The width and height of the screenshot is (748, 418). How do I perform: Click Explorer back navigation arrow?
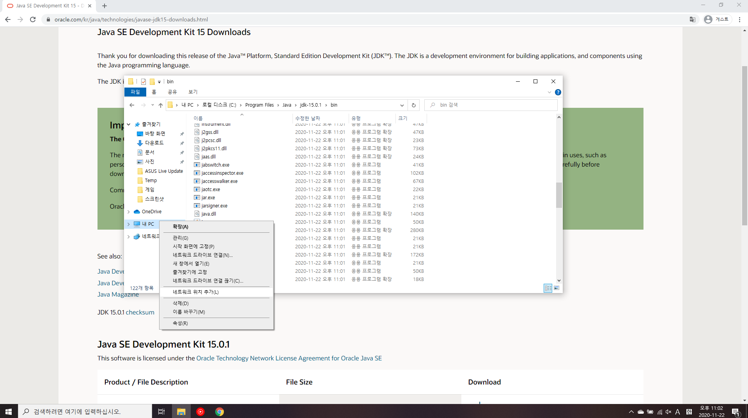[132, 105]
